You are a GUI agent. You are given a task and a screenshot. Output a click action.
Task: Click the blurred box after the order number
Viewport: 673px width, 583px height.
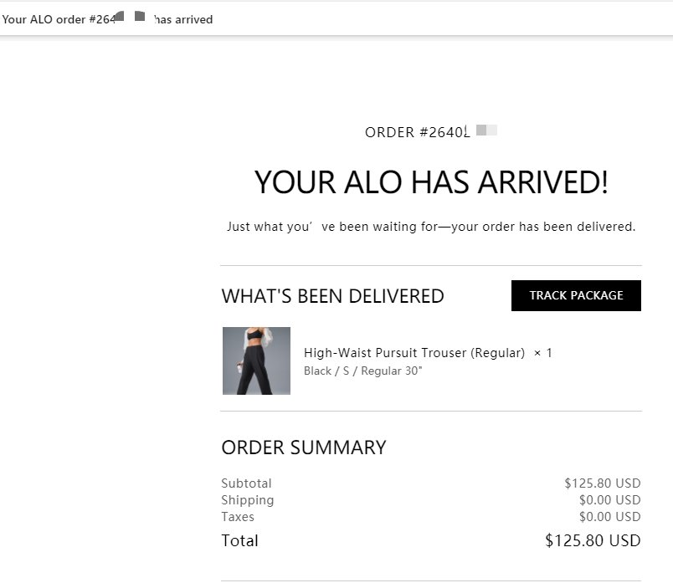[486, 130]
